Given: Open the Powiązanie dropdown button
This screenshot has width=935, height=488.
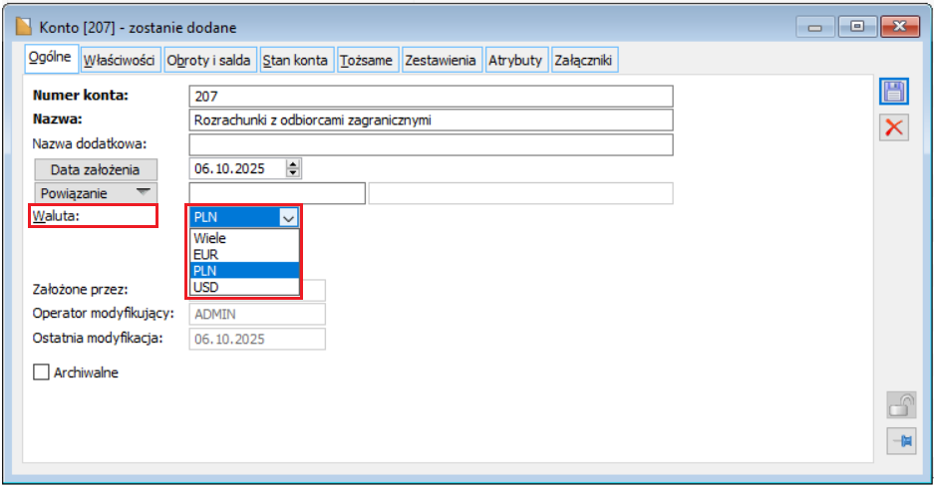Looking at the screenshot, I should 96,193.
